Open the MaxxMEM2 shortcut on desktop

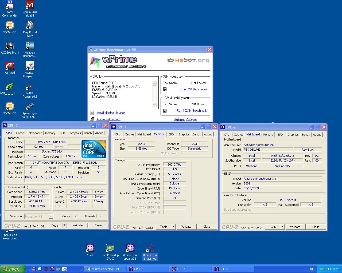(30, 110)
